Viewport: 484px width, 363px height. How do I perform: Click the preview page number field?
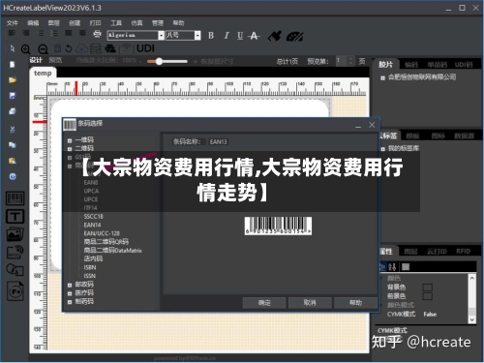tap(342, 61)
